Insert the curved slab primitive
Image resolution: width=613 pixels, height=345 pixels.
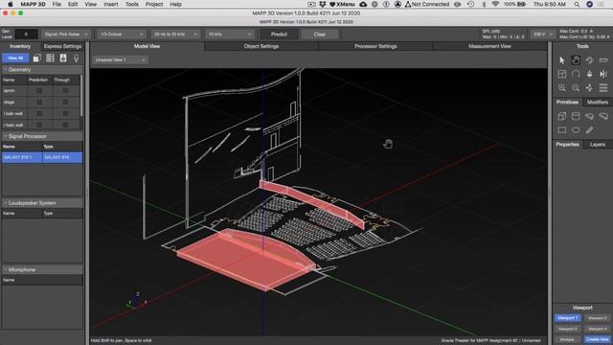pos(603,116)
